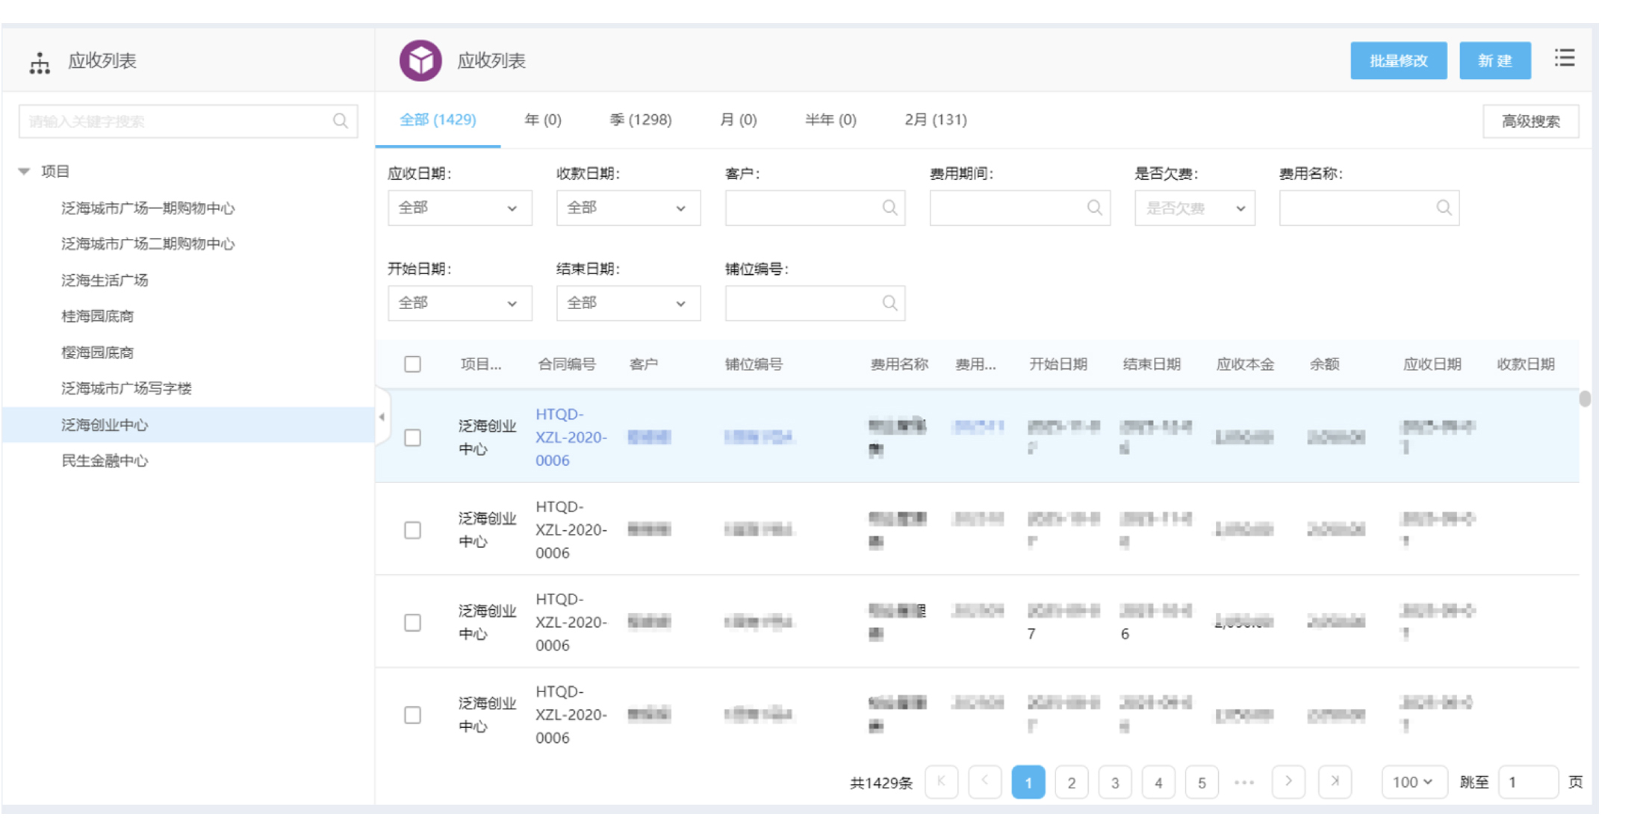Open the 100 per page size dropdown

[x=1414, y=782]
